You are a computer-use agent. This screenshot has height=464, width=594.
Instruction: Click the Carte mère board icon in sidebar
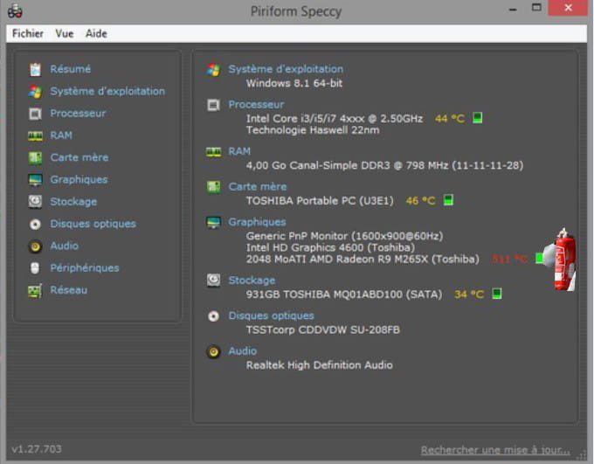point(35,157)
